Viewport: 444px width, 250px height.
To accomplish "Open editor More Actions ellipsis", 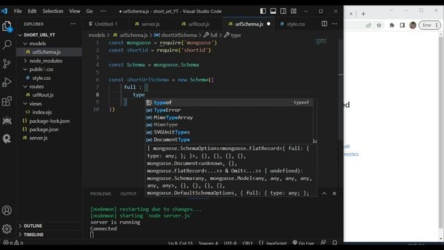I will [x=334, y=24].
